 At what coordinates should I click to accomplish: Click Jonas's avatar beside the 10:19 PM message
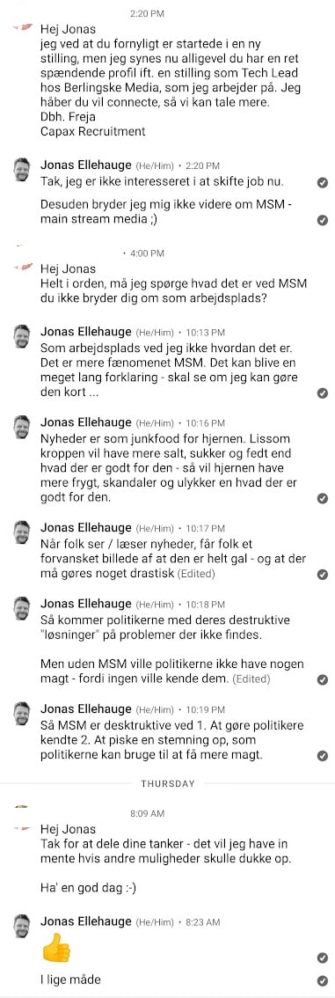[22, 714]
